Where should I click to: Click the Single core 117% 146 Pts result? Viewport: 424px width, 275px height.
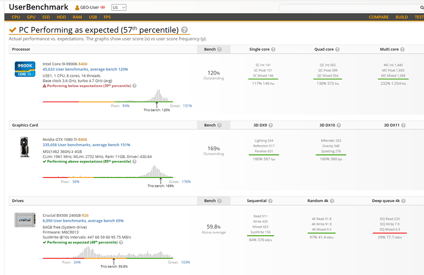(x=263, y=84)
